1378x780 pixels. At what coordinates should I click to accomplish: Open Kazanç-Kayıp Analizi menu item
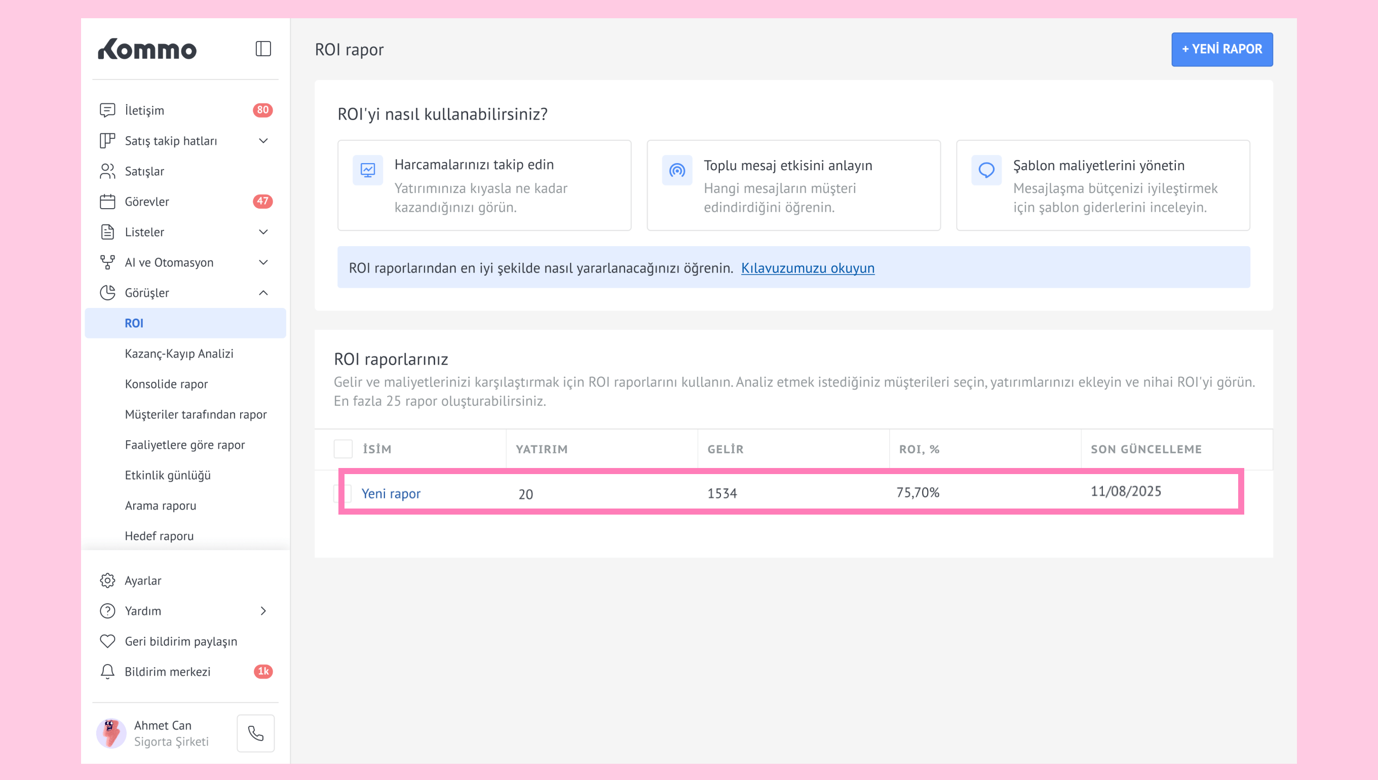[x=179, y=354]
